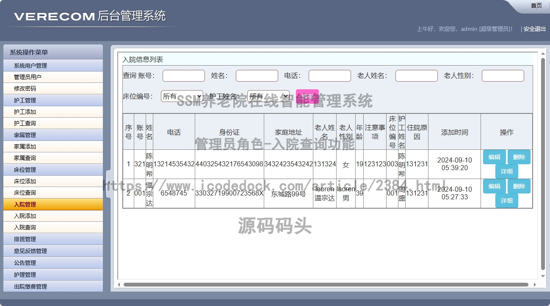The height and width of the screenshot is (306, 550).
Task: Open the 护工姓名 dropdown
Action: [268, 96]
